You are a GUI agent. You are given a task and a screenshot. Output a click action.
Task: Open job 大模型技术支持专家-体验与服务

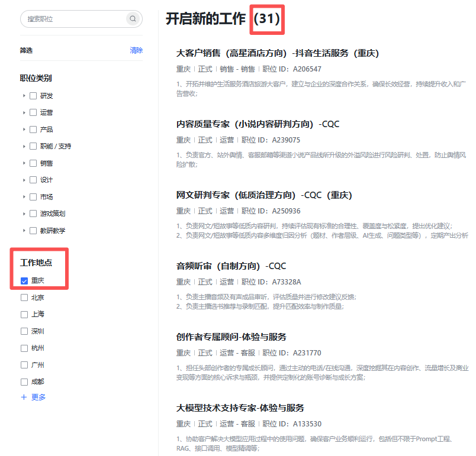click(x=240, y=408)
